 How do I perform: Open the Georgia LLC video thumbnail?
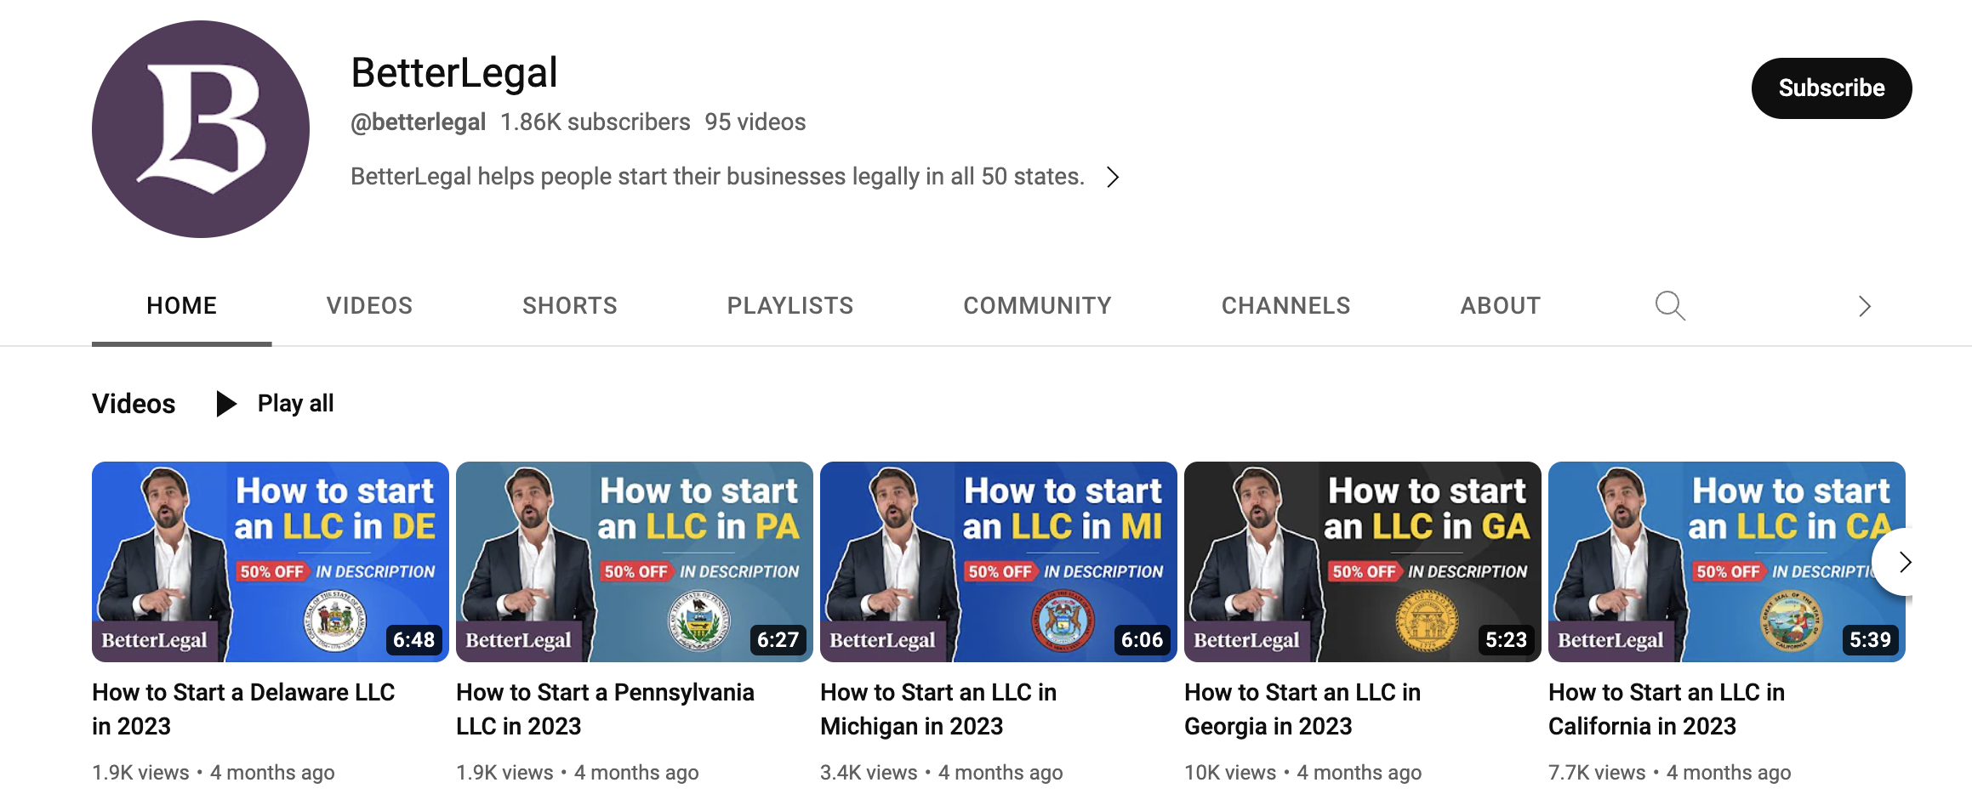pyautogui.click(x=1363, y=562)
